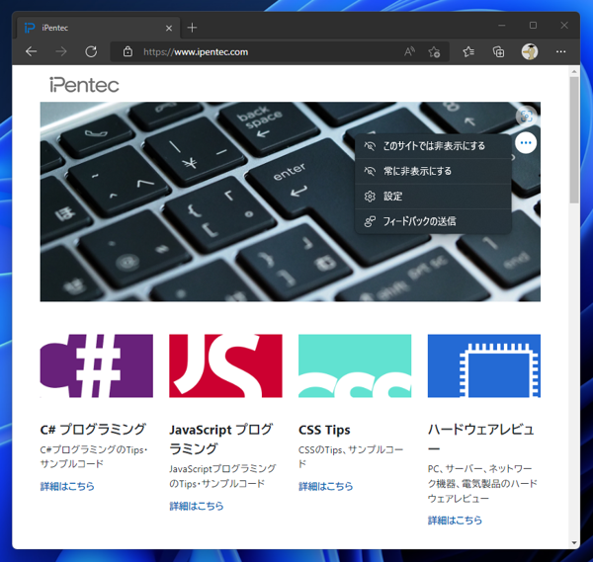Minimize the Edge browser window
Image resolution: width=593 pixels, height=562 pixels.
tap(502, 26)
